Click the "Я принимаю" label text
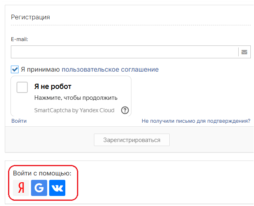 coord(40,69)
